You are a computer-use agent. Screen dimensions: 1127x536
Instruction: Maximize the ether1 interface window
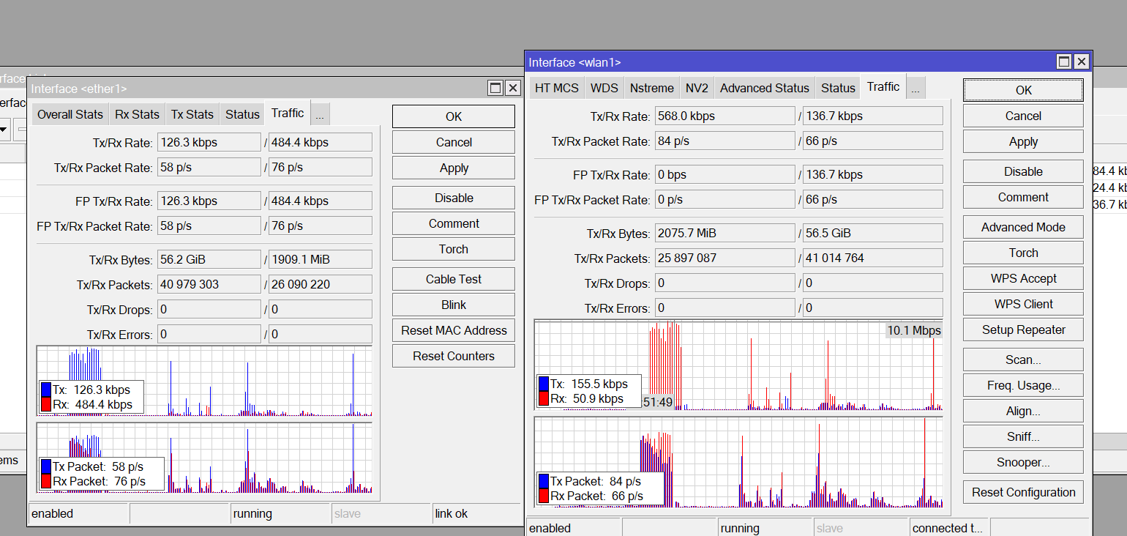point(495,89)
